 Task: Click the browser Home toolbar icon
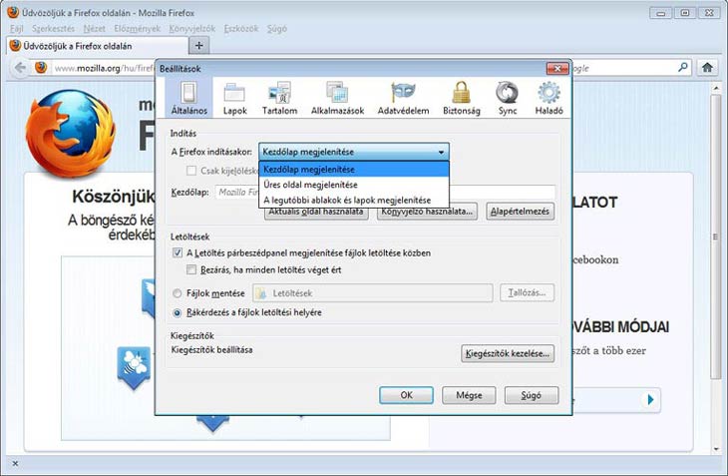(707, 68)
